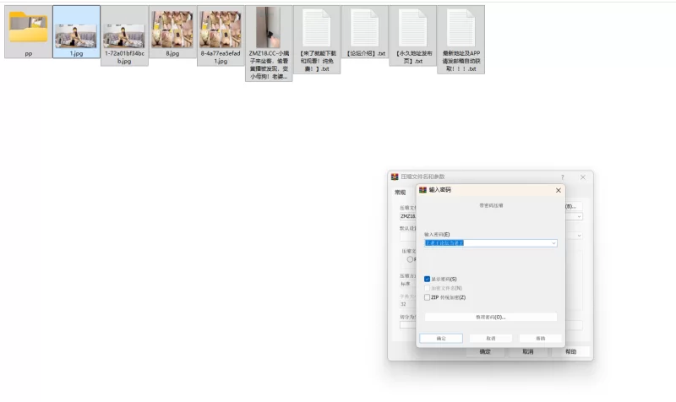Click WinRAR icon in 输入密码 title bar
The height and width of the screenshot is (402, 676).
tap(422, 190)
